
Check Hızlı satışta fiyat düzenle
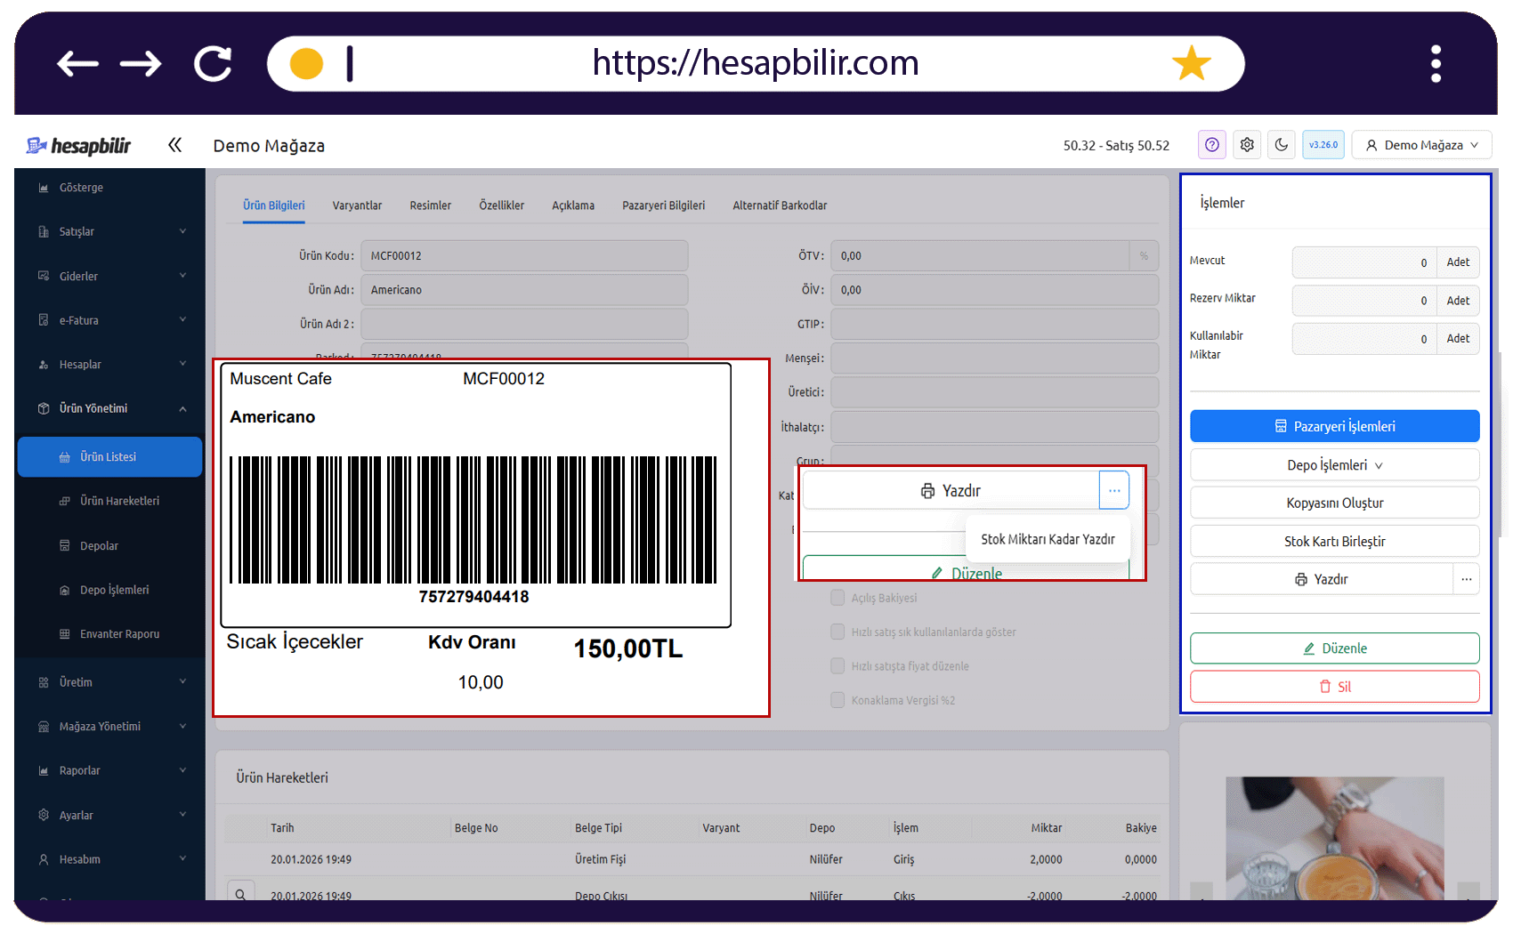click(837, 665)
